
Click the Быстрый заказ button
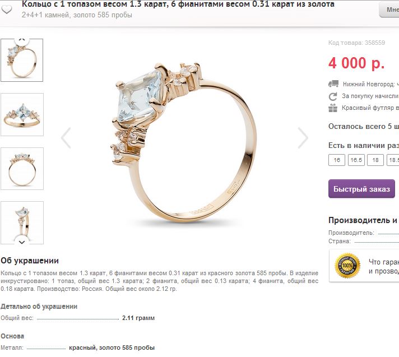[x=361, y=189]
